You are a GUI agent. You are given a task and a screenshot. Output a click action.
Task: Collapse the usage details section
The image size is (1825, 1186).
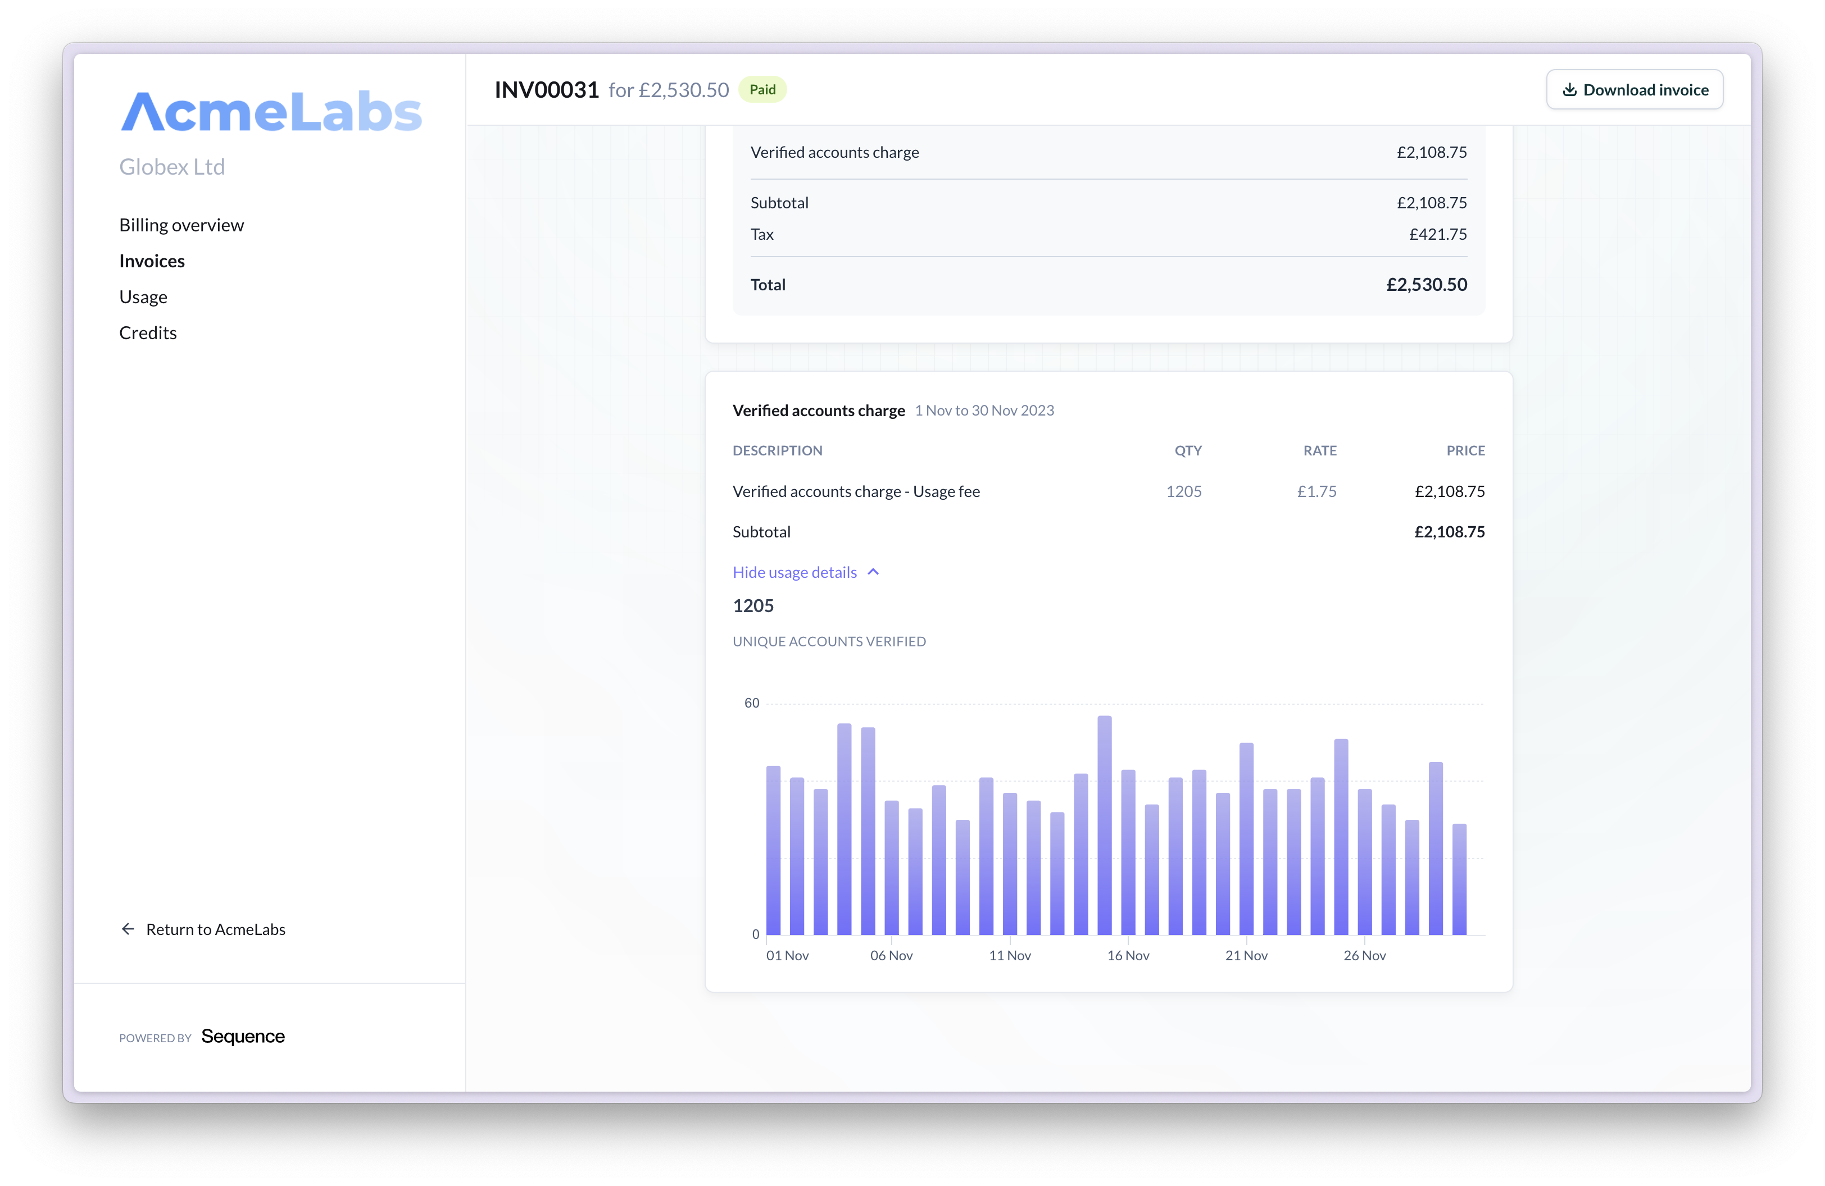click(795, 572)
